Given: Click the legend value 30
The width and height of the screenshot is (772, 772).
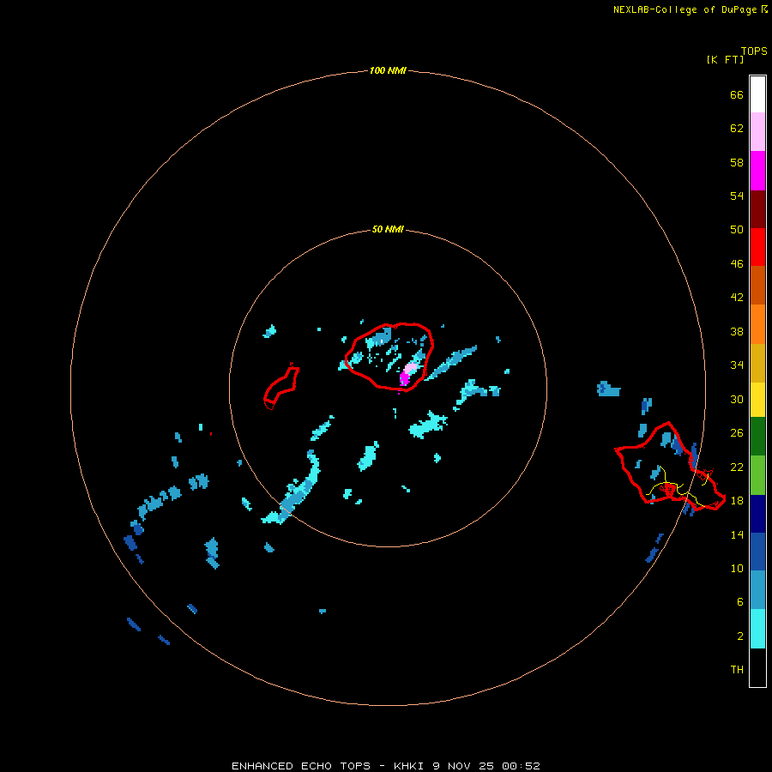Looking at the screenshot, I should 737,399.
